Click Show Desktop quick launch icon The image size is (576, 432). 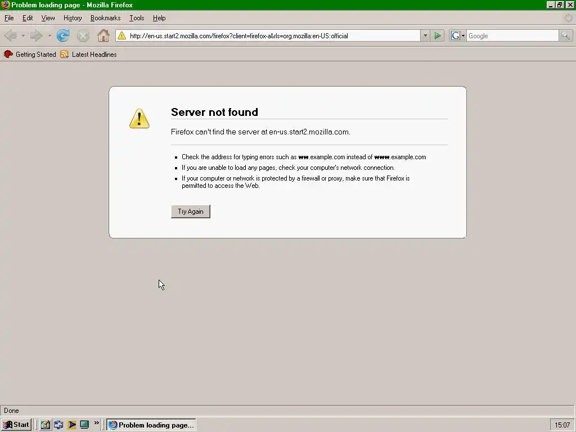pos(84,425)
